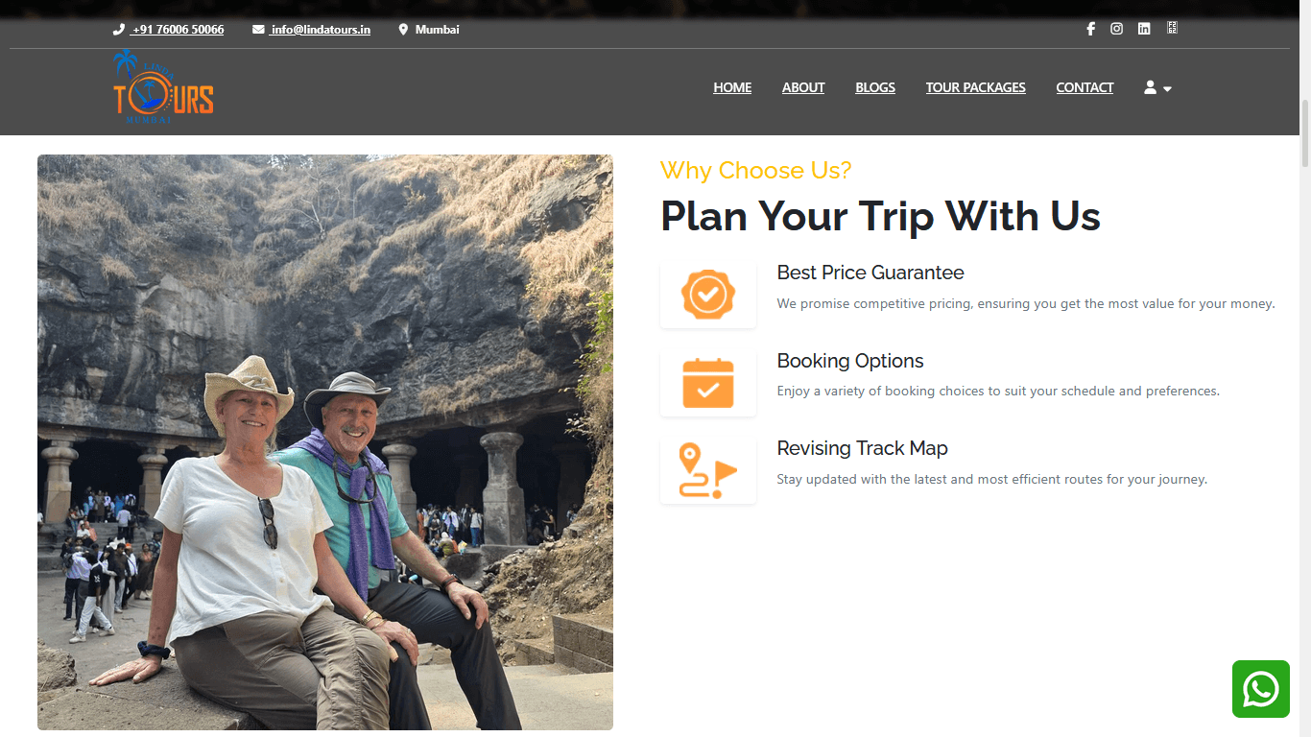The image size is (1311, 737).
Task: Click the Linda Tours logo
Action: (x=163, y=87)
